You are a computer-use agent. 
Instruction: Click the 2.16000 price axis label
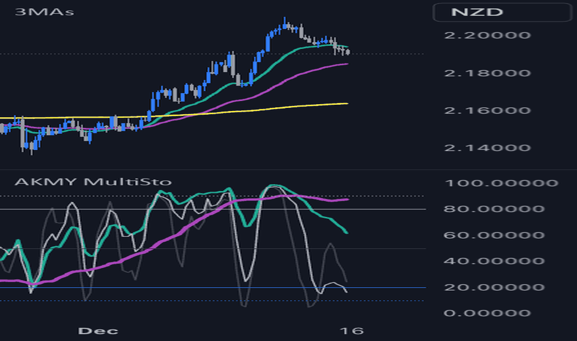(487, 110)
